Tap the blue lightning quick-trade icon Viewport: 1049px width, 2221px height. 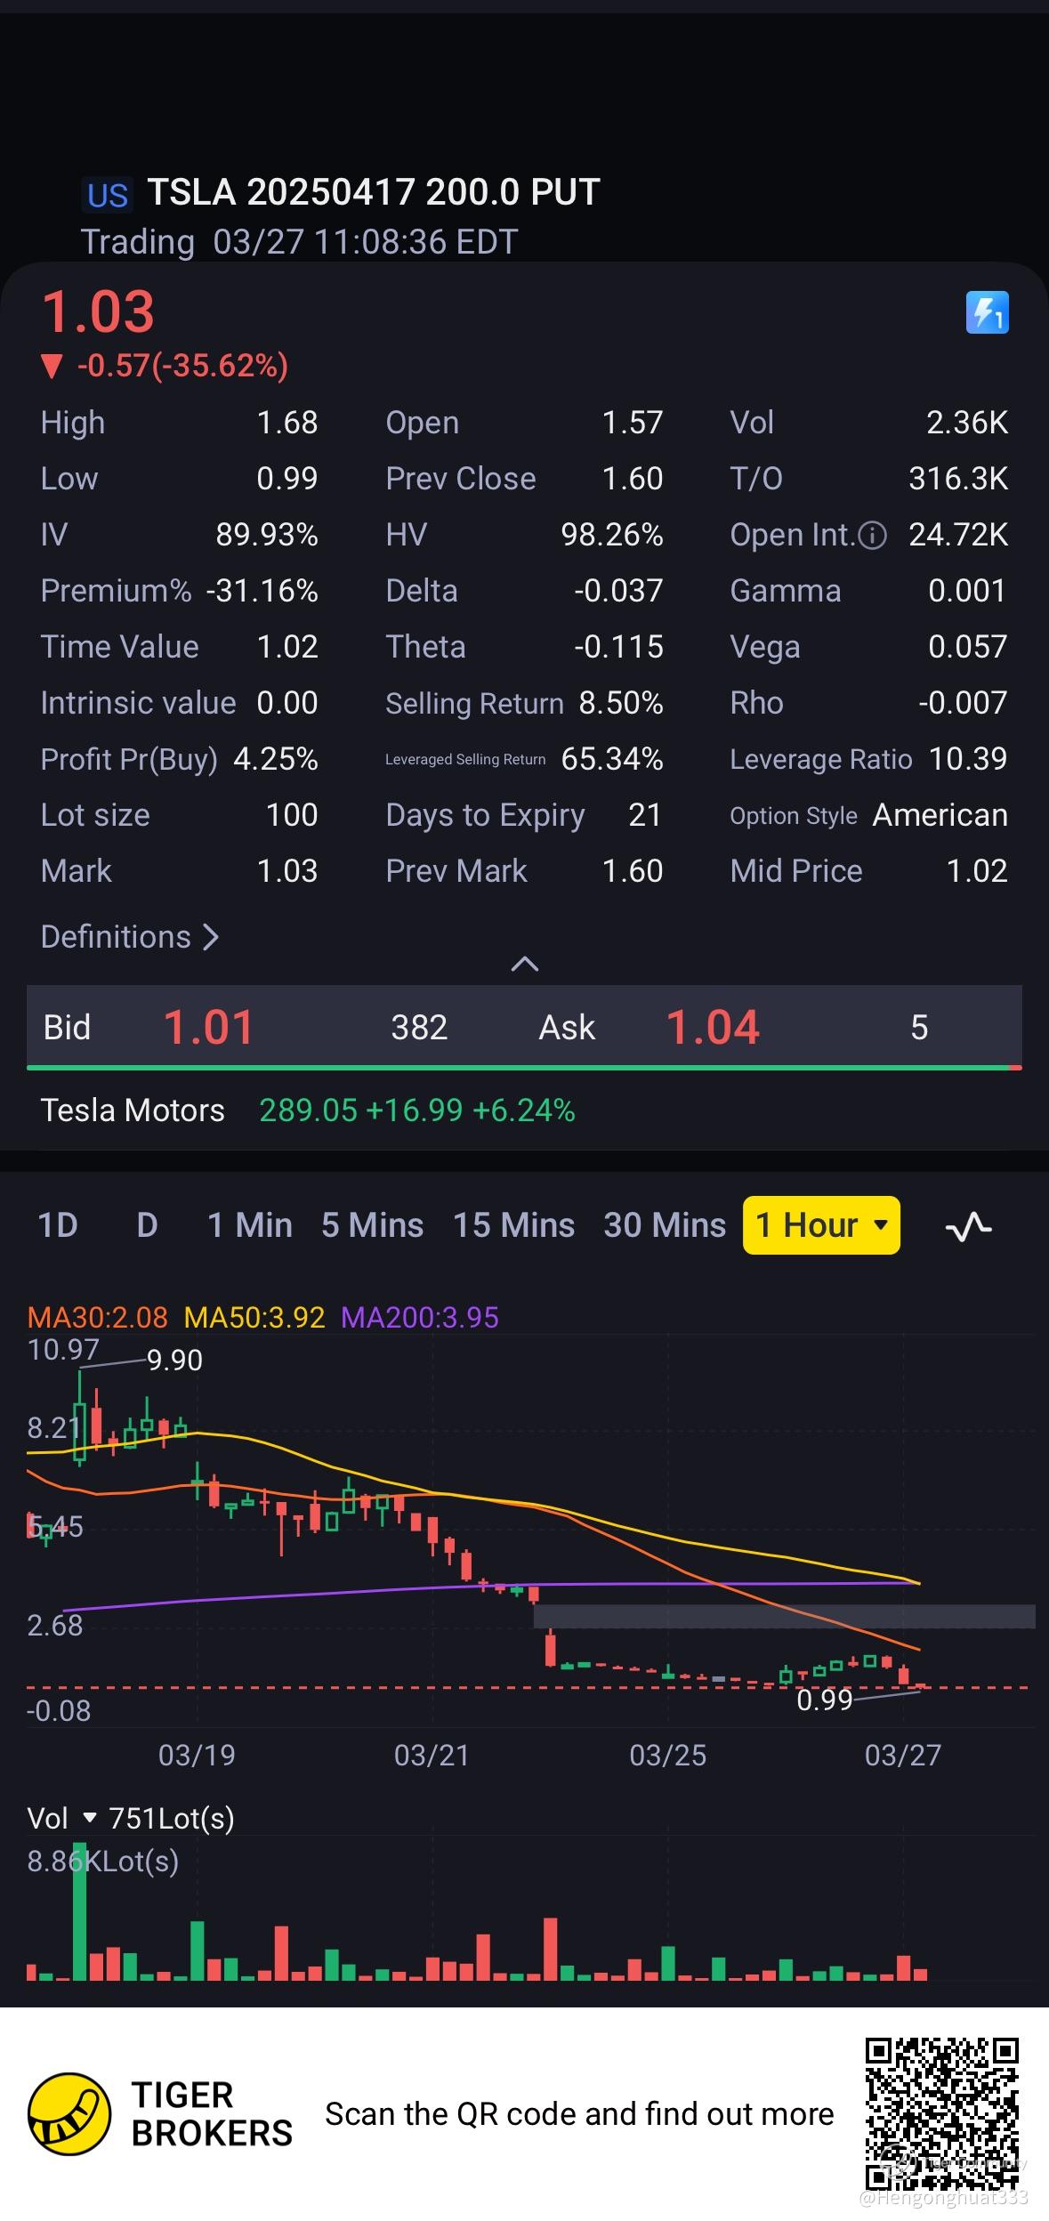[987, 312]
